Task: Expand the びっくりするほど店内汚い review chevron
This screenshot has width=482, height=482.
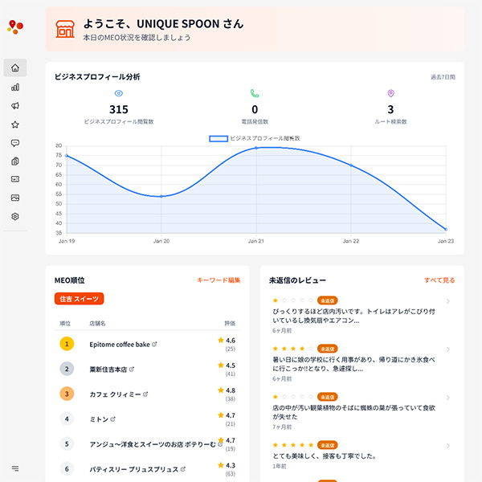Action: coord(447,303)
